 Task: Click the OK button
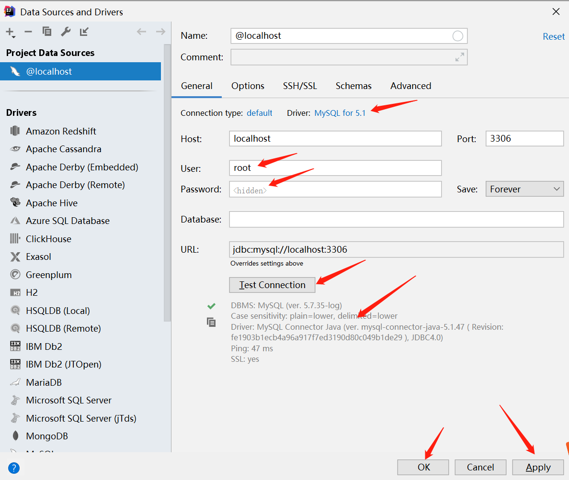click(x=423, y=467)
